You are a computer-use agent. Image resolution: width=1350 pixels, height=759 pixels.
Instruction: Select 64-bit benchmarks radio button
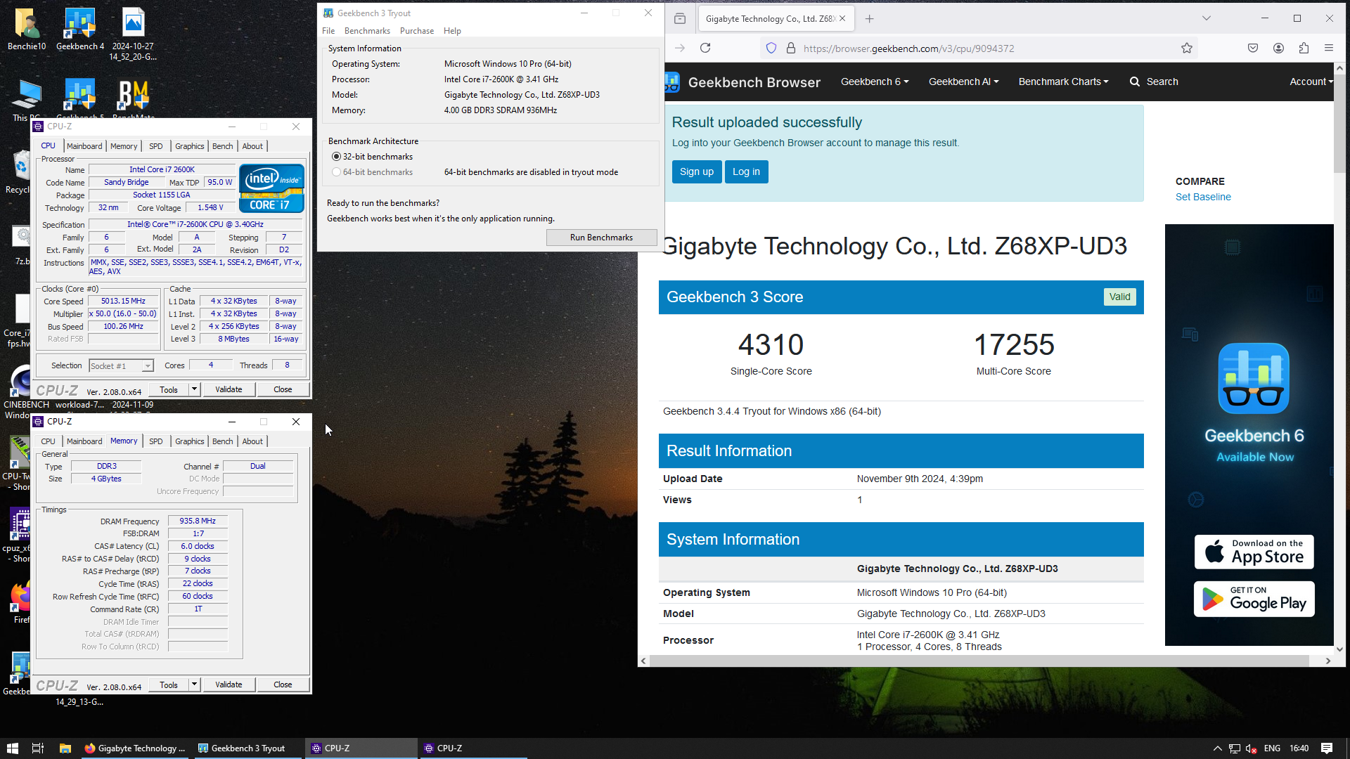point(336,172)
